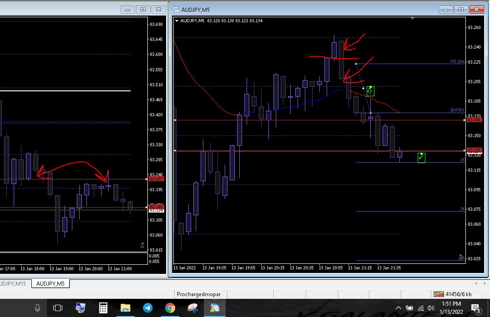
Task: Open the notification center icon
Action: point(476,309)
